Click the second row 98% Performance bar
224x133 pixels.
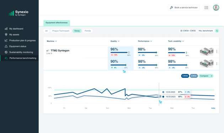point(148,65)
